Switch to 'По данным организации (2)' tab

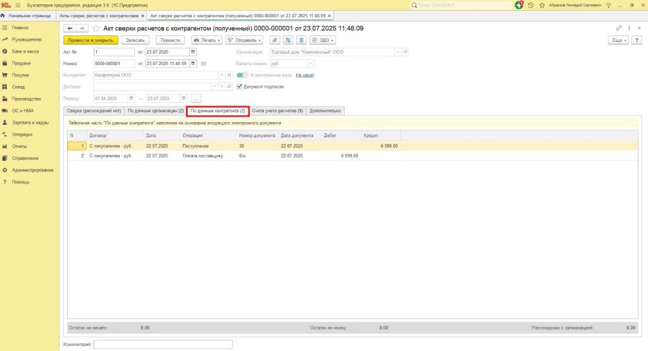156,111
